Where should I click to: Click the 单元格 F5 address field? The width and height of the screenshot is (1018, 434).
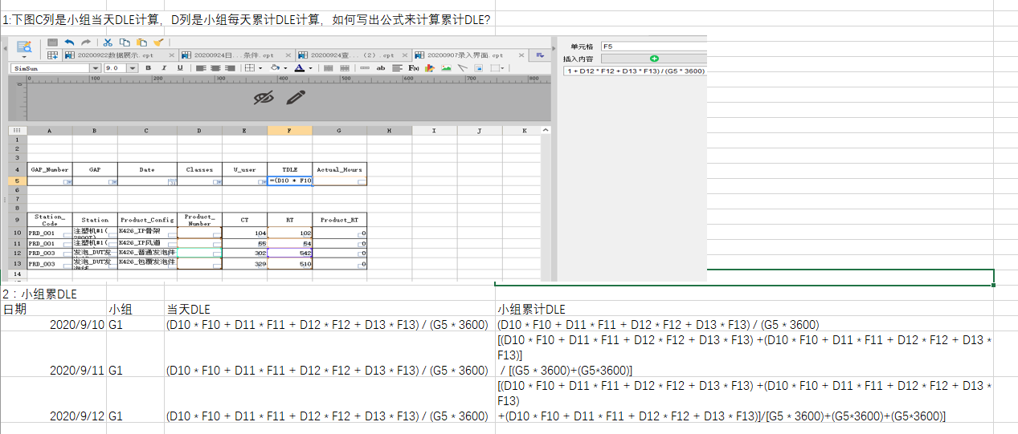coord(654,47)
